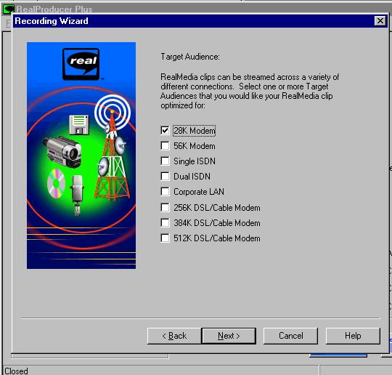This screenshot has width=392, height=375.
Task: Click the RealMedia clips description paragraph
Action: (250, 91)
